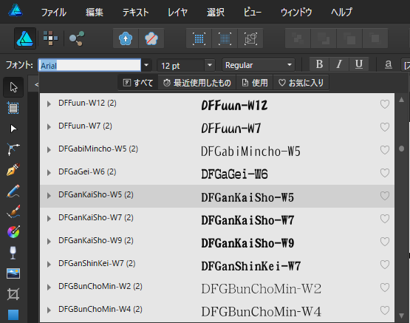Choose the DFGaGei-W6 font preview

pyautogui.click(x=234, y=174)
